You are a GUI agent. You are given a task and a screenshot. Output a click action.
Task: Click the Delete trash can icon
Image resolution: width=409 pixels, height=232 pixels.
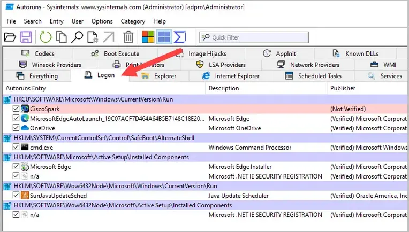coord(128,37)
